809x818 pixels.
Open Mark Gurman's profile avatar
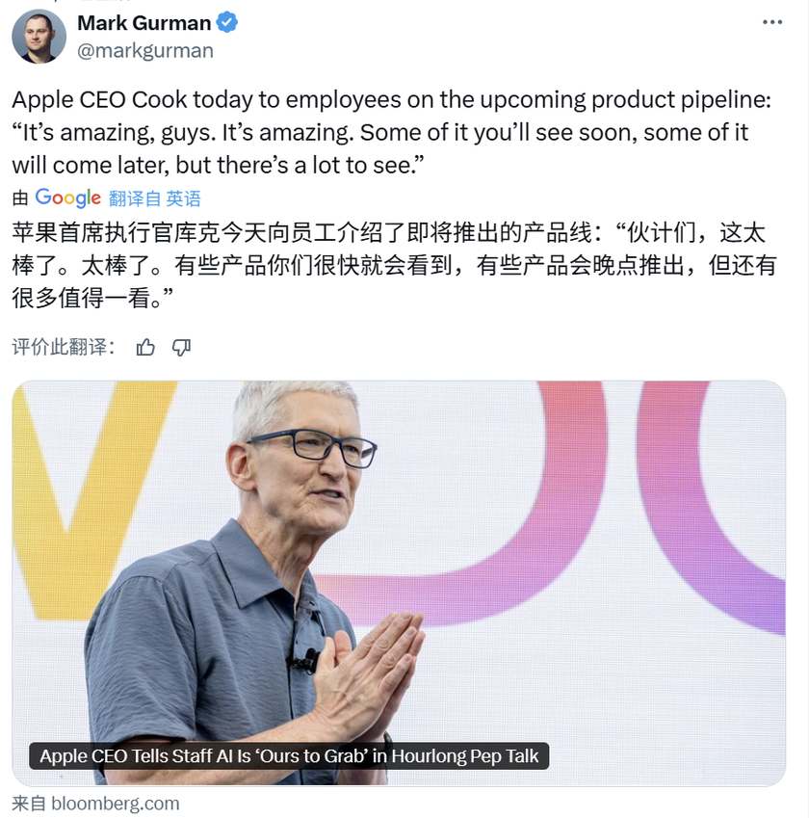pyautogui.click(x=39, y=36)
